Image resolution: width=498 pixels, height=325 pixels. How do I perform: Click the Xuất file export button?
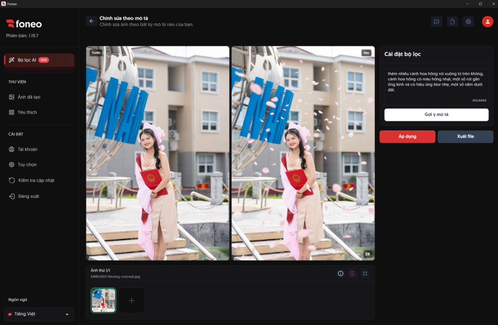point(465,137)
